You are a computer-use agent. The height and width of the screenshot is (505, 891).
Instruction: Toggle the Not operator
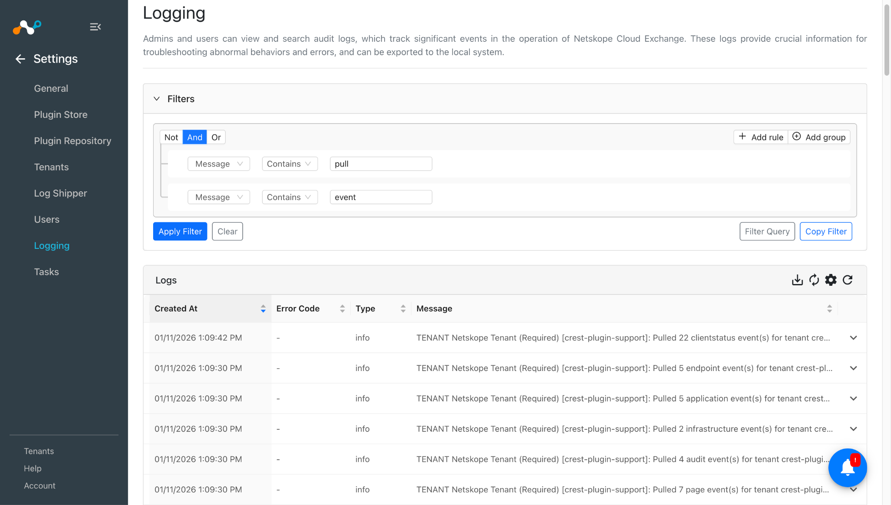[171, 137]
